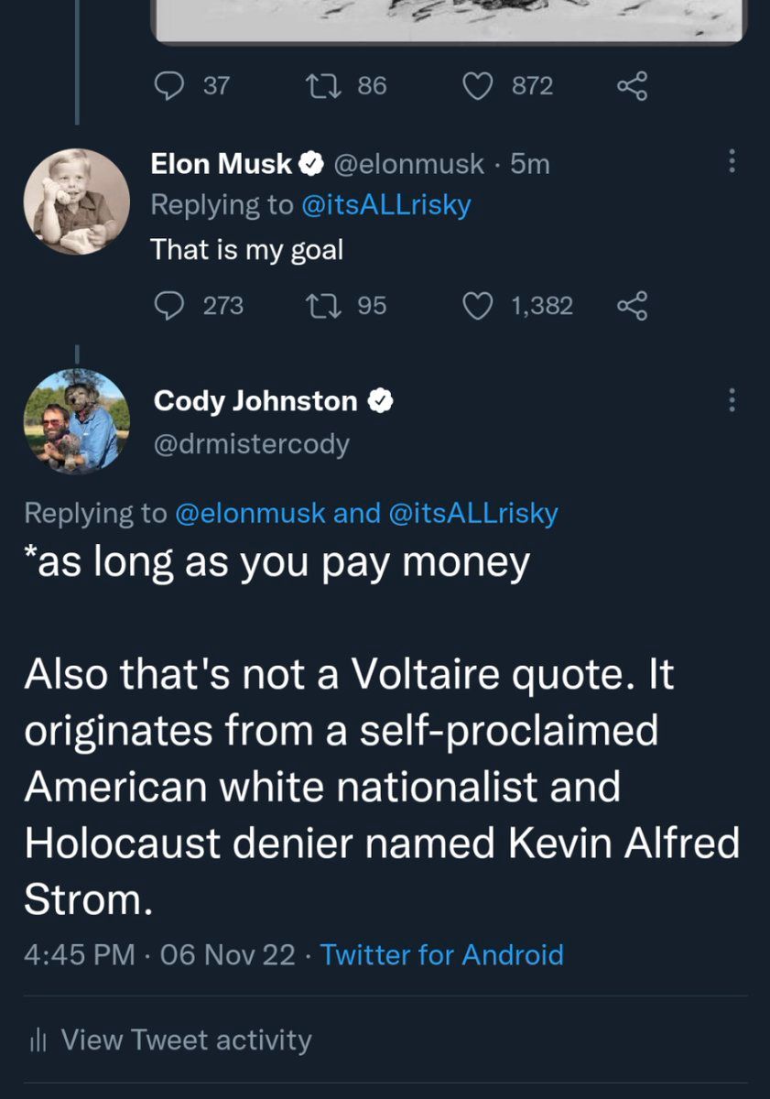Open Elon Musk's profile picture
Viewport: 770px width, 1099px height.
[76, 202]
